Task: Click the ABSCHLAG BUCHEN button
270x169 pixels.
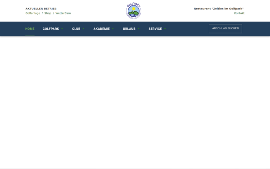Action: pos(225,28)
